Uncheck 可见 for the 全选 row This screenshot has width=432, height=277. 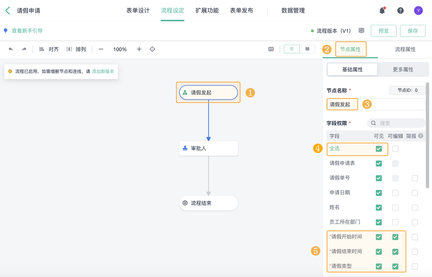pyautogui.click(x=379, y=149)
